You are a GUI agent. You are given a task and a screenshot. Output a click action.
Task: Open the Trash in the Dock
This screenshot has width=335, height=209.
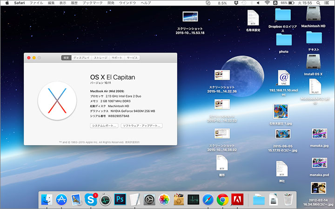(x=288, y=200)
